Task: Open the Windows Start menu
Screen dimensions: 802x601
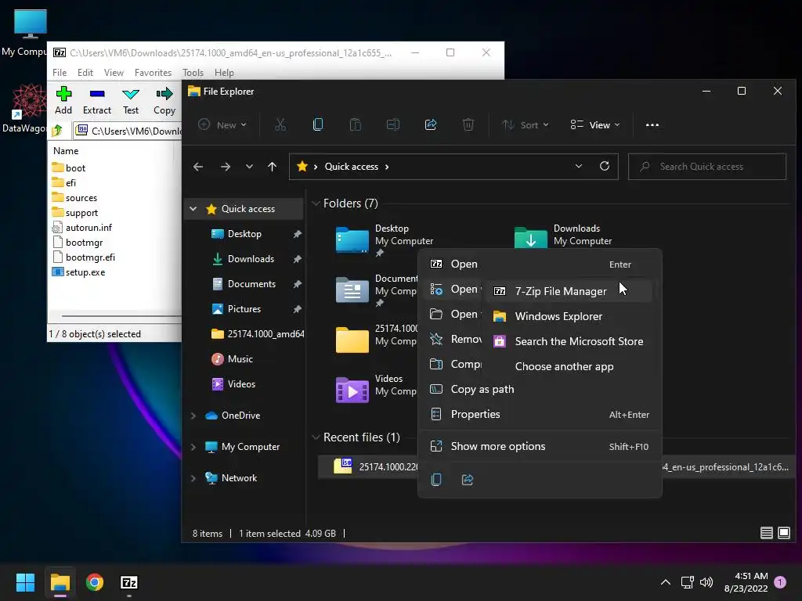Action: pos(25,582)
